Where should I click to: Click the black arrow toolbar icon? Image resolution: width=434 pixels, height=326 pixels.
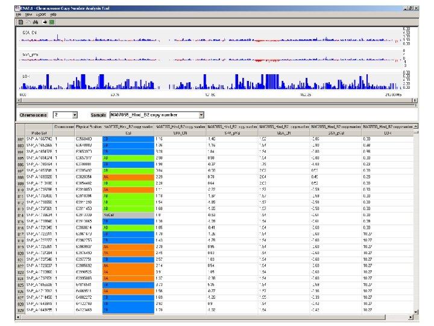tap(45, 22)
